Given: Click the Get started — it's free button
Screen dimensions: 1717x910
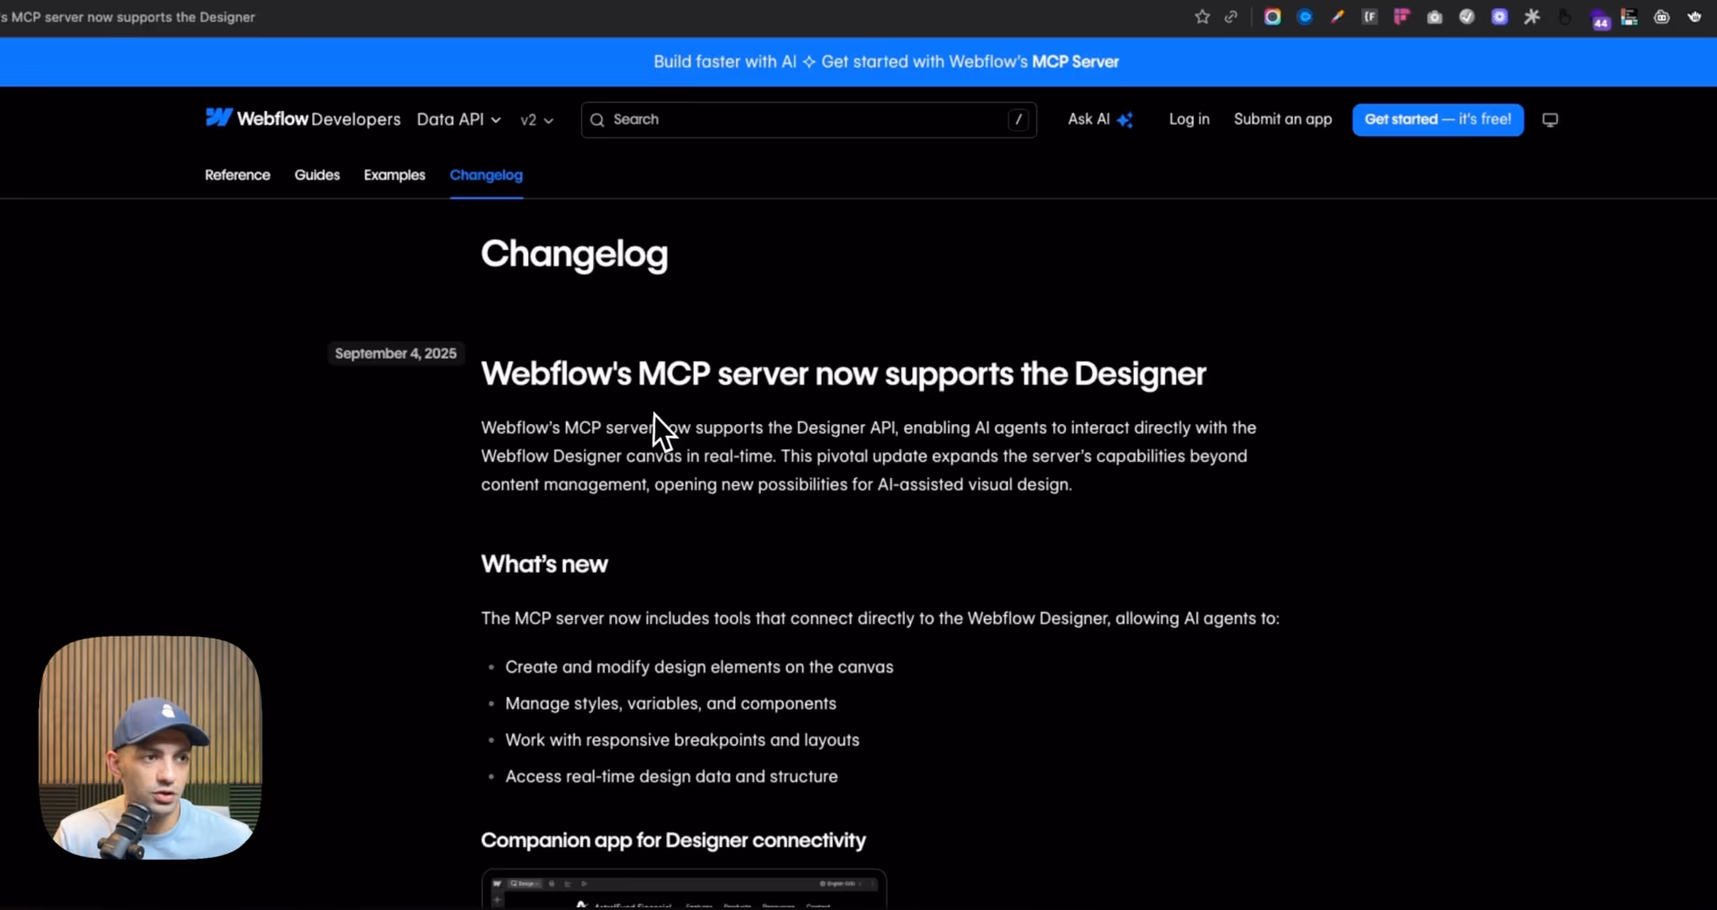Looking at the screenshot, I should click(1437, 119).
